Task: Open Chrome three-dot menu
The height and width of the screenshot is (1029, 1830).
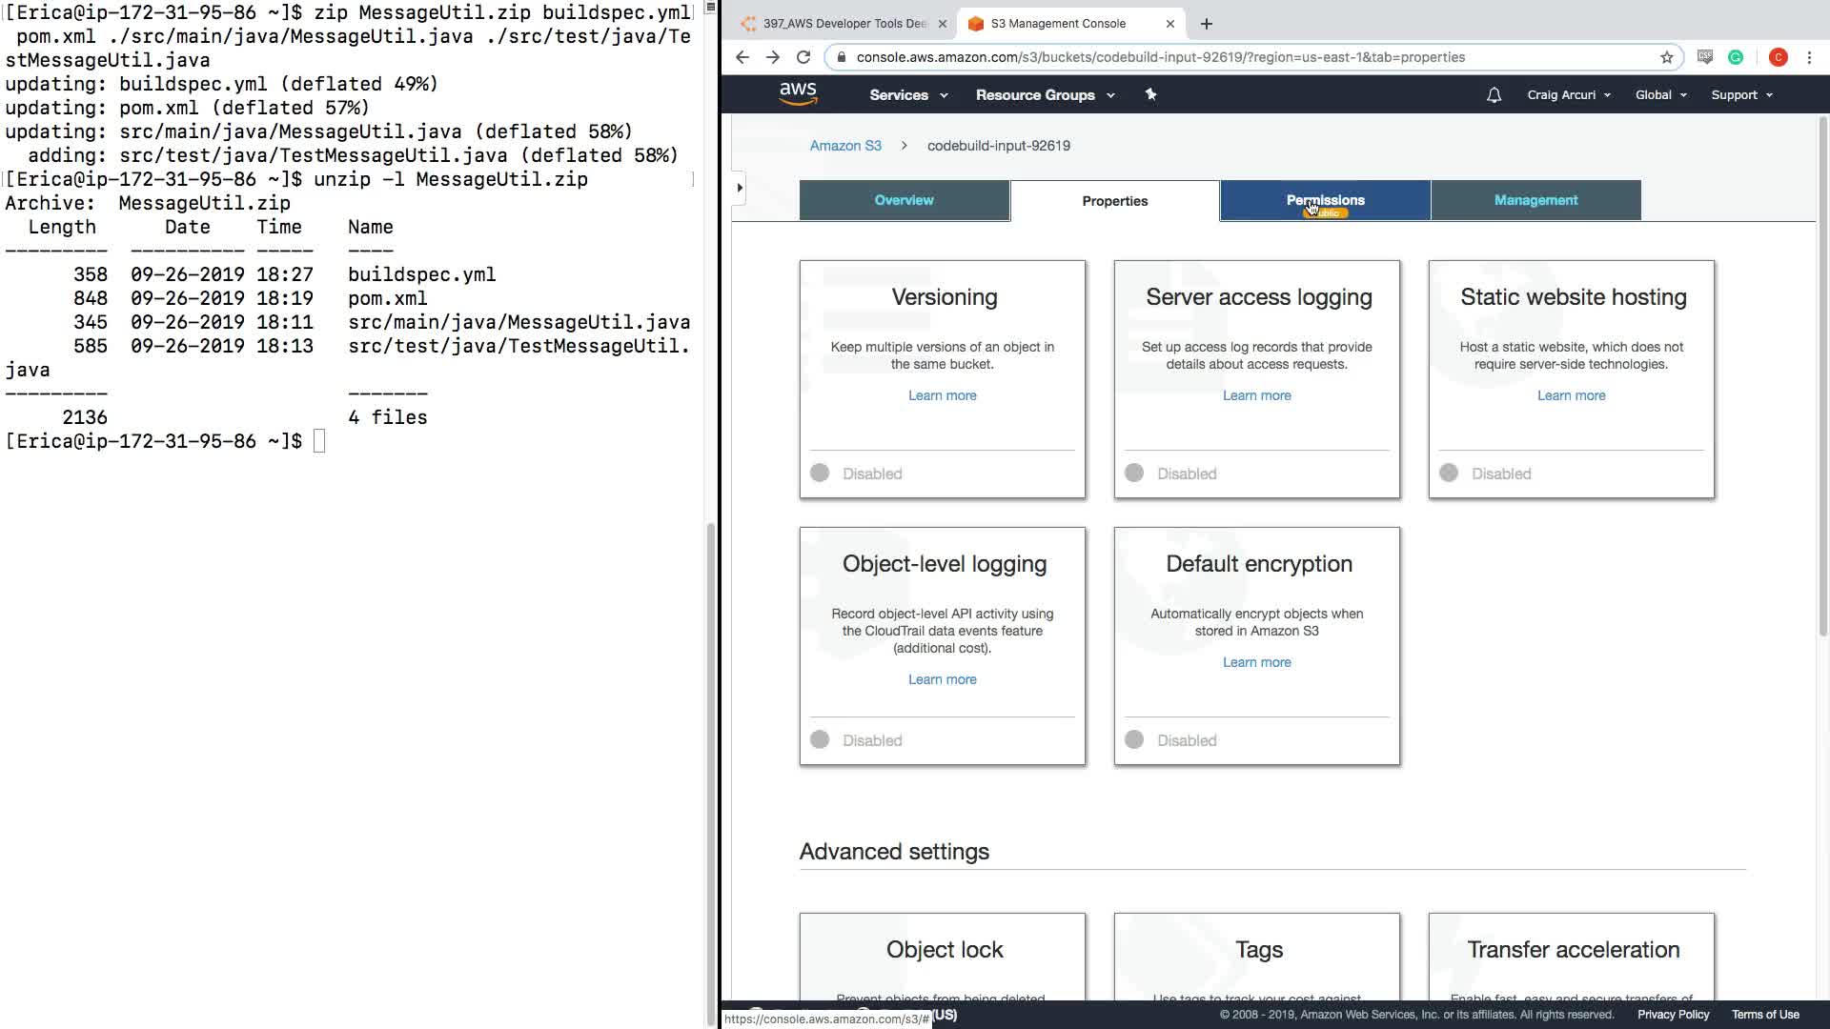Action: 1809,57
